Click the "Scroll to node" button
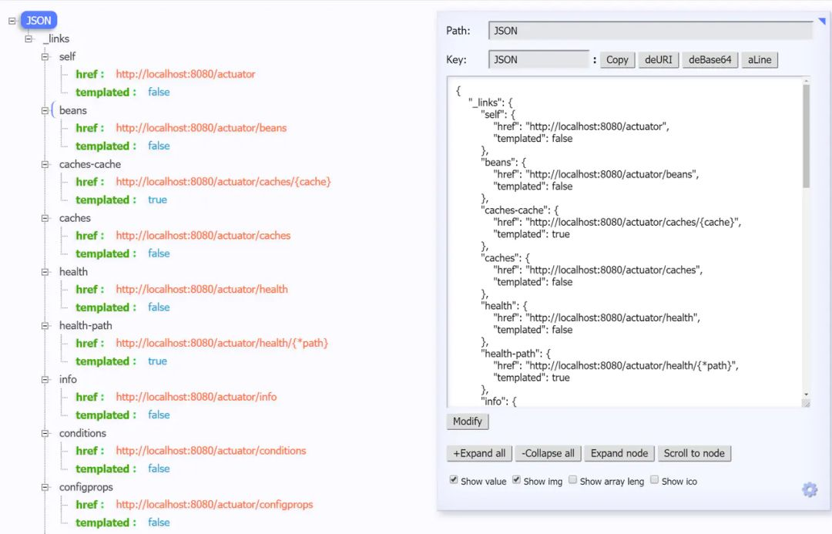 coord(694,453)
